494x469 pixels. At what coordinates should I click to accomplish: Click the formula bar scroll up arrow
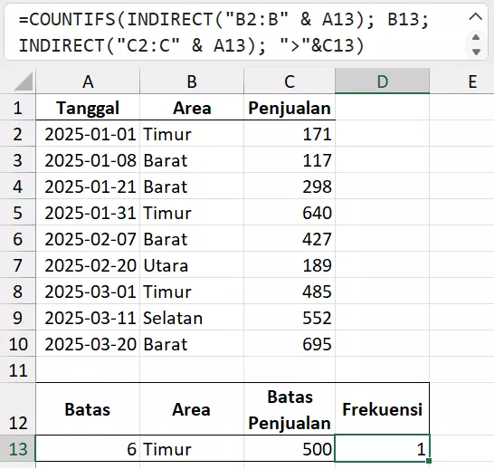point(476,38)
